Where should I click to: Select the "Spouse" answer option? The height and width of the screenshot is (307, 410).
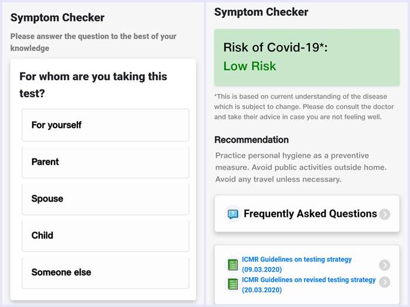[105, 199]
